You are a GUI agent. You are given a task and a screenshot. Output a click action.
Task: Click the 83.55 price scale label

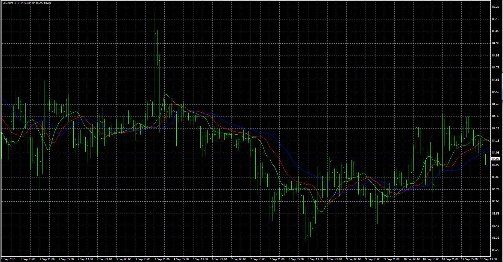pyautogui.click(x=496, y=214)
